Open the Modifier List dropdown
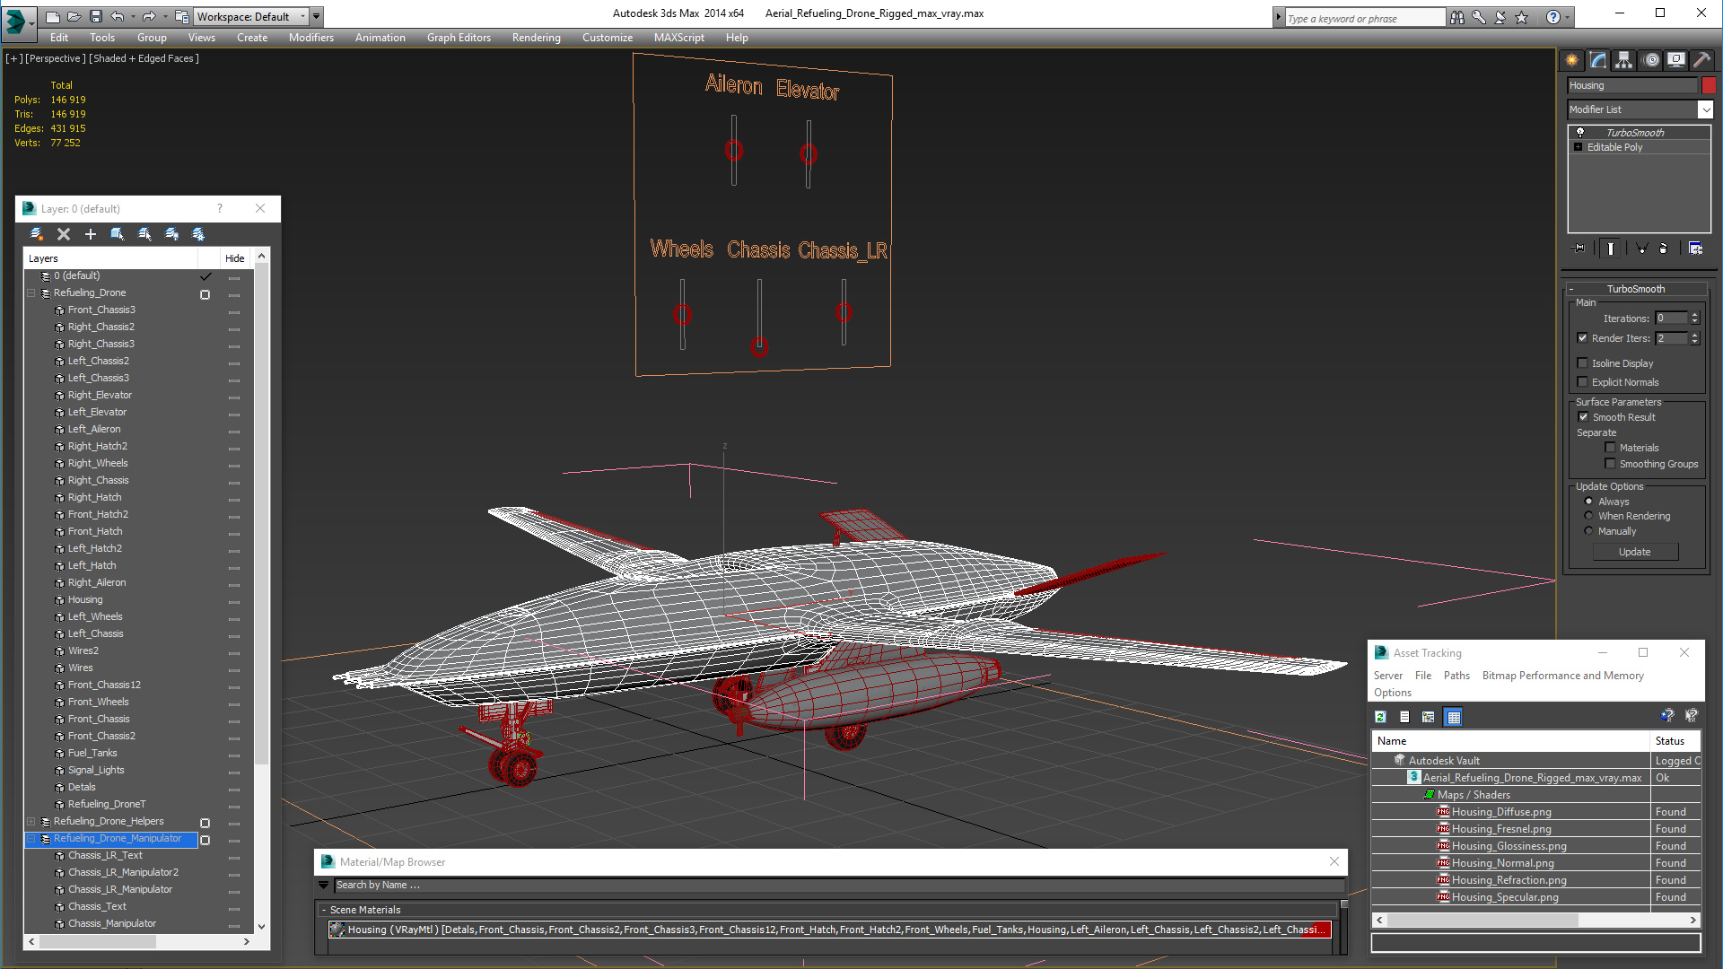This screenshot has width=1723, height=969. [x=1705, y=109]
